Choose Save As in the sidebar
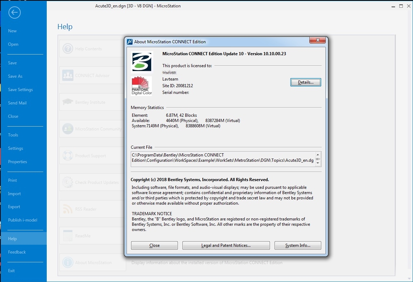The width and height of the screenshot is (413, 282). pos(15,76)
